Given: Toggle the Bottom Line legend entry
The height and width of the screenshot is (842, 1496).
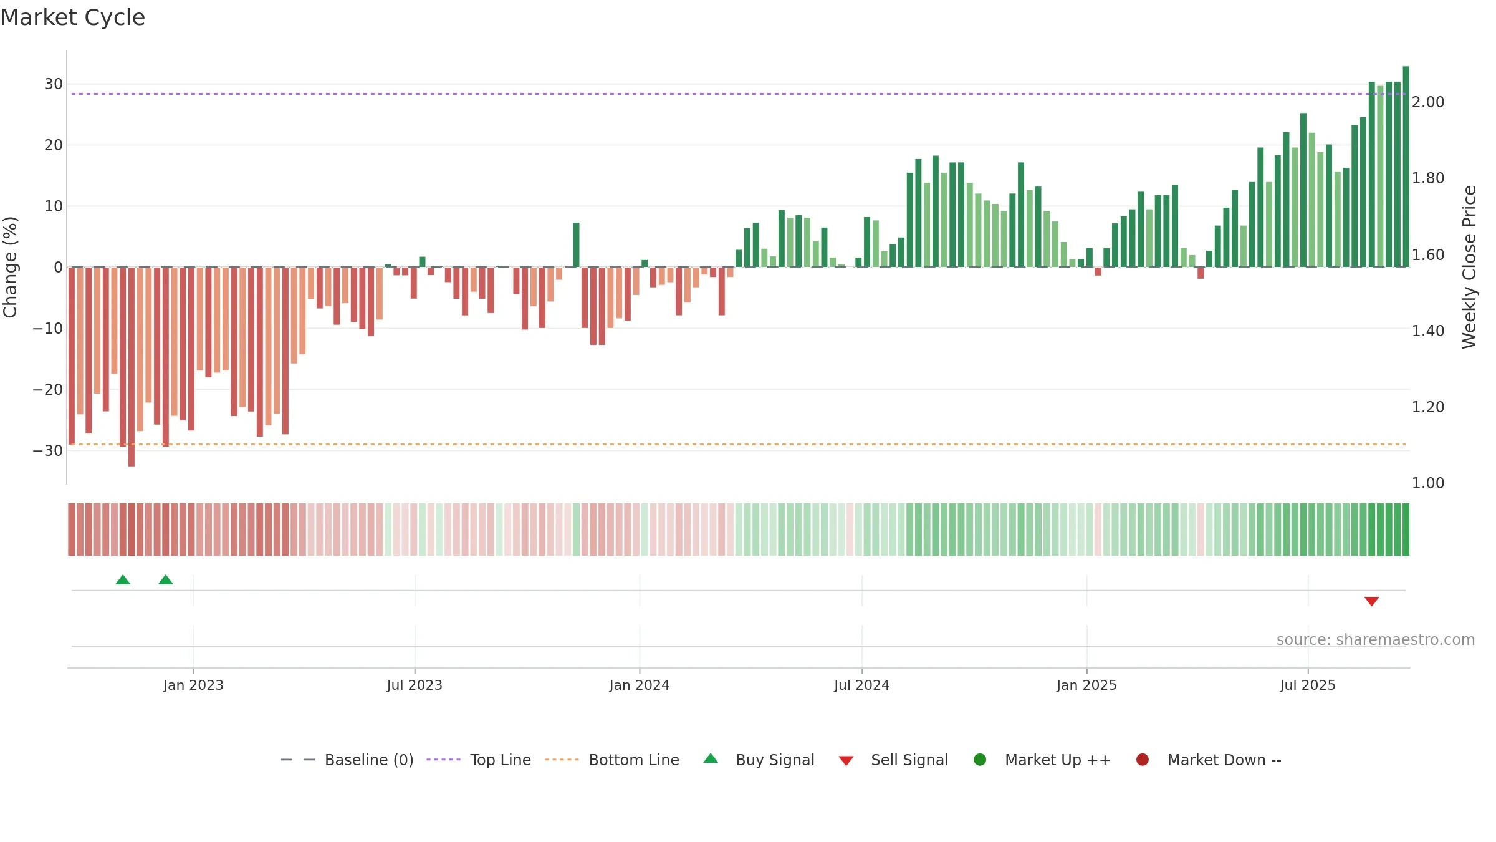Looking at the screenshot, I should 612,760.
